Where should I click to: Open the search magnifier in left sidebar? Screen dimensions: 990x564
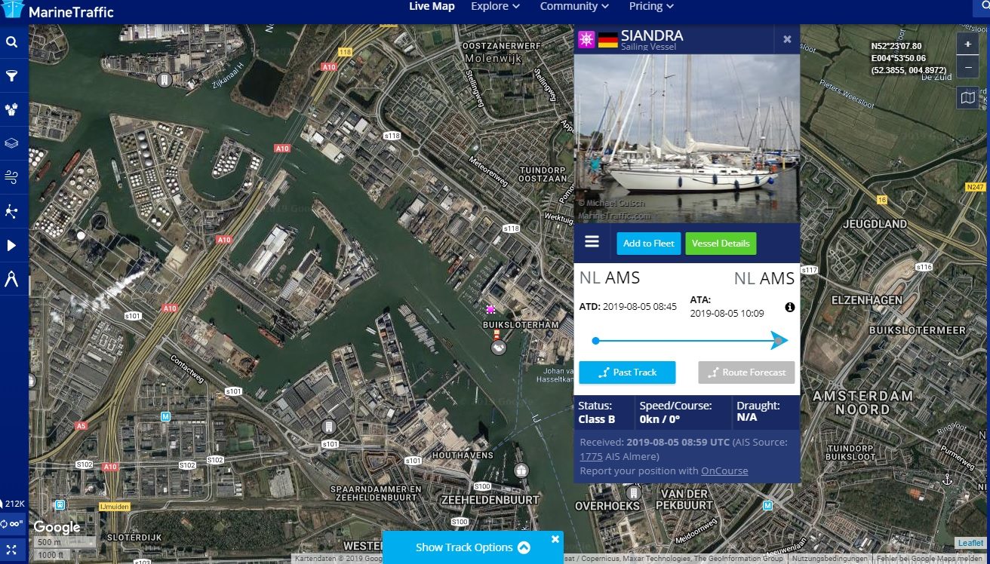[x=12, y=42]
